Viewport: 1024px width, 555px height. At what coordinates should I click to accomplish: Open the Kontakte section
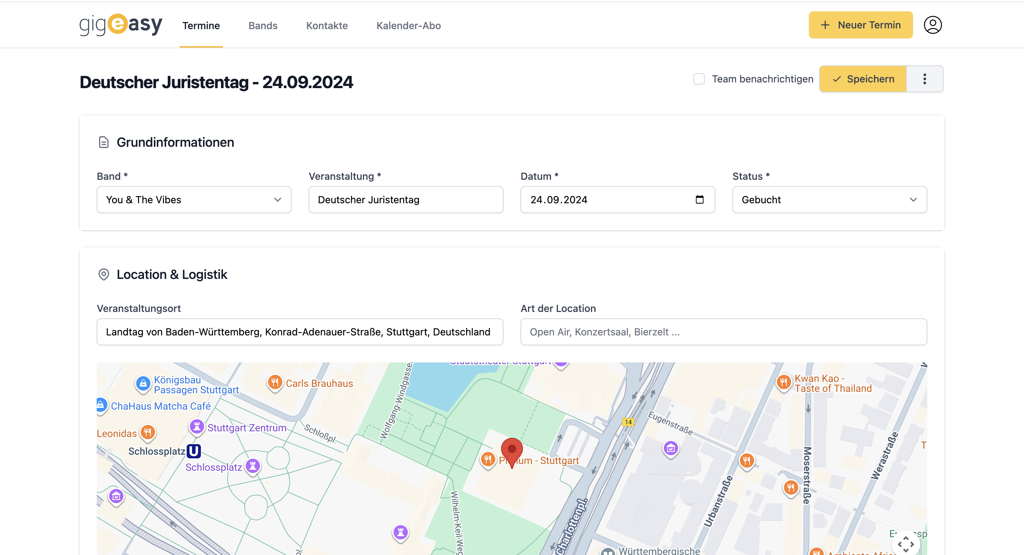(327, 26)
